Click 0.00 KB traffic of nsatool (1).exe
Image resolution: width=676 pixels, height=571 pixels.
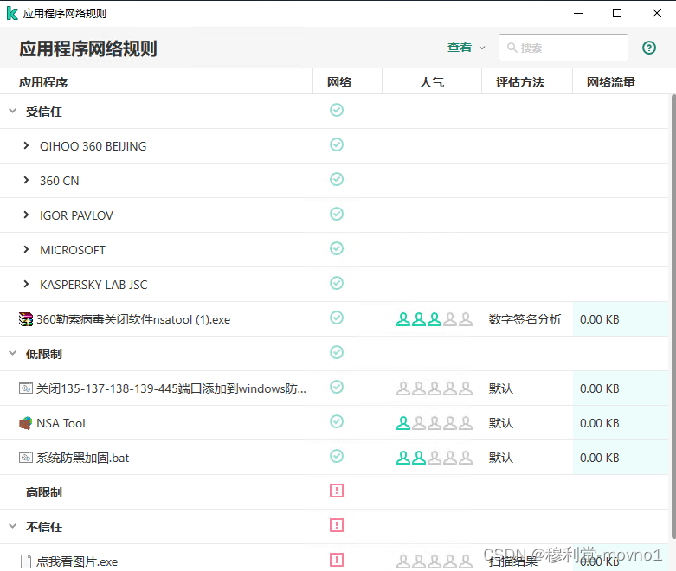[599, 319]
